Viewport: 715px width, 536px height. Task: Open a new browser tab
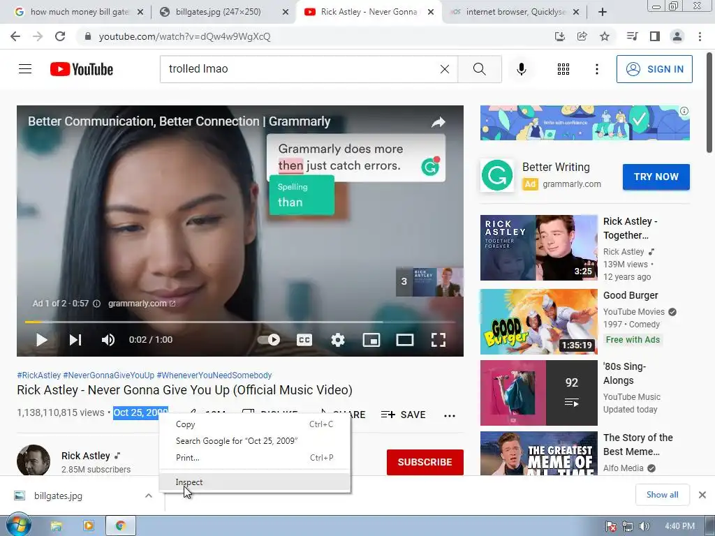(603, 13)
